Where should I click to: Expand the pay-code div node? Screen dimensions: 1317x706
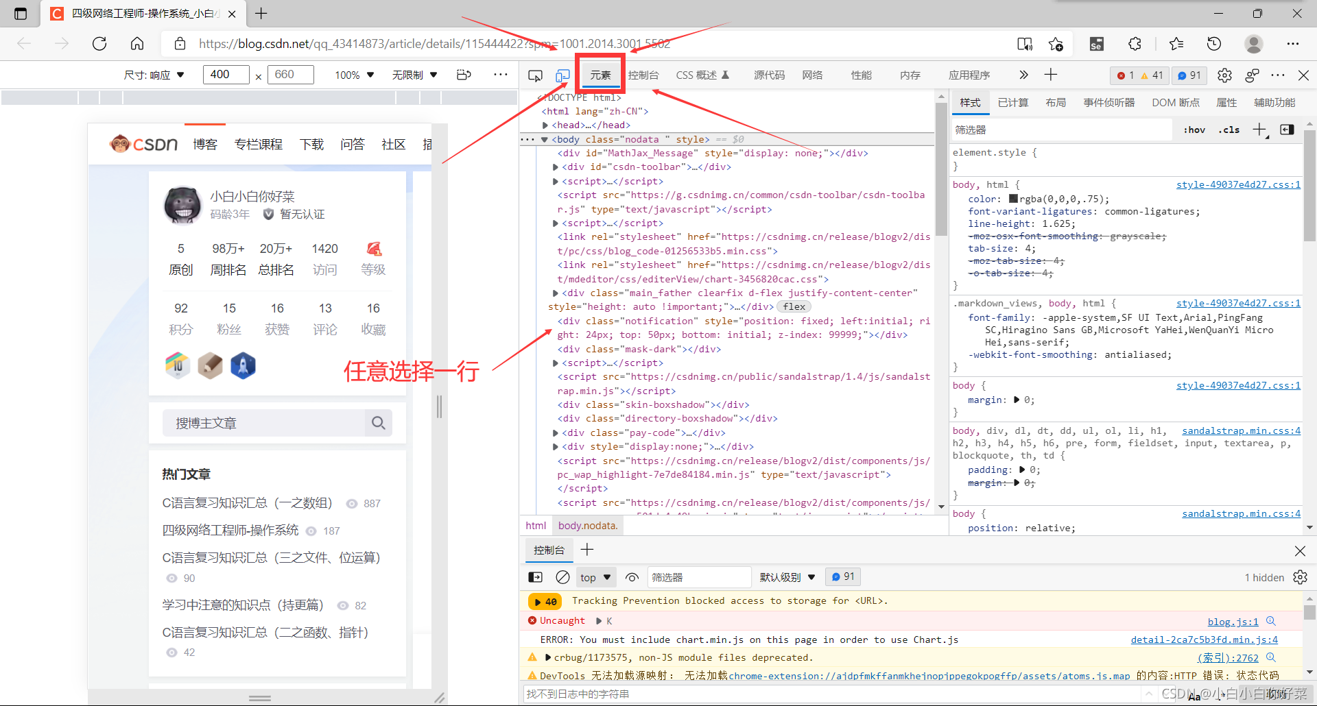pyautogui.click(x=555, y=433)
